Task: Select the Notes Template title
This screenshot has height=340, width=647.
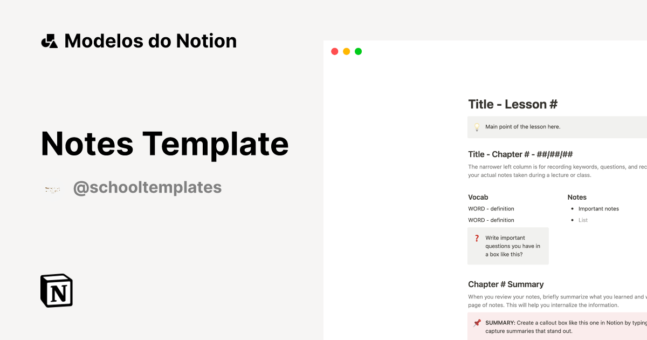Action: (x=164, y=144)
